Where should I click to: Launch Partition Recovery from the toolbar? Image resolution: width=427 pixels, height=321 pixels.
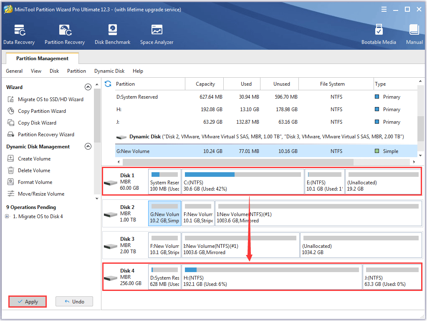pyautogui.click(x=65, y=34)
